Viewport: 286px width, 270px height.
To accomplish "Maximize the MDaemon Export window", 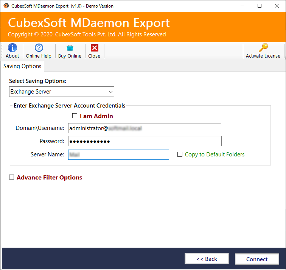I will (259, 6).
